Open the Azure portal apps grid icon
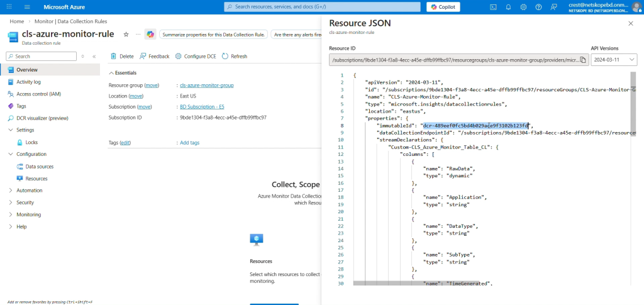 click(9, 7)
